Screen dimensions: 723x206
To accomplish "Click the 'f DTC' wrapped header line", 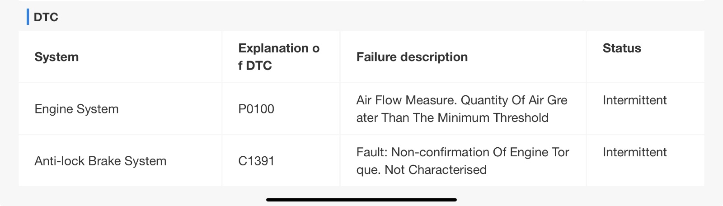I will pyautogui.click(x=255, y=66).
